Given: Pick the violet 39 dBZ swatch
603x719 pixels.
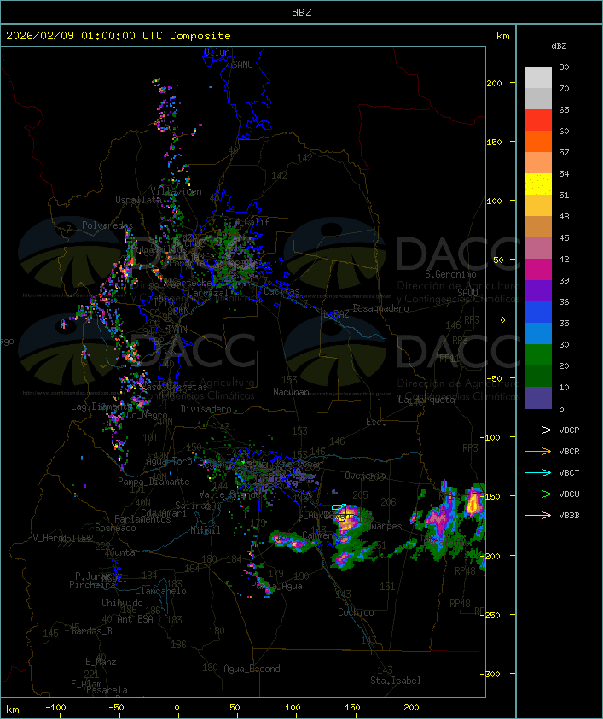Looking at the screenshot, I should (x=538, y=290).
